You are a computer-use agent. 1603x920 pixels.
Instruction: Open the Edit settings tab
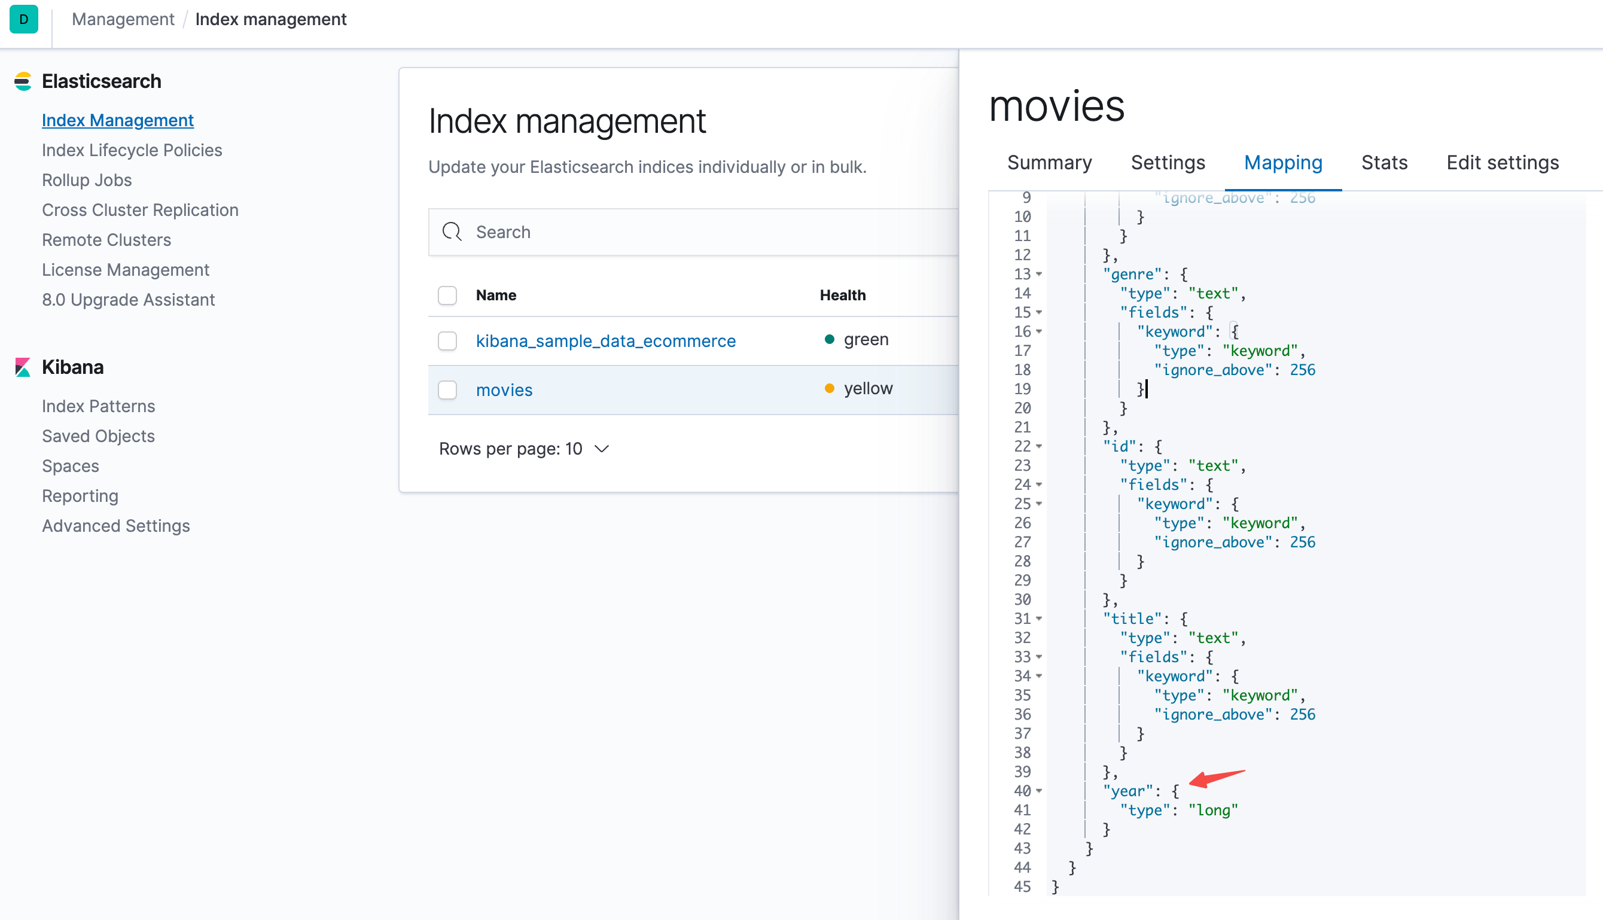(1503, 162)
